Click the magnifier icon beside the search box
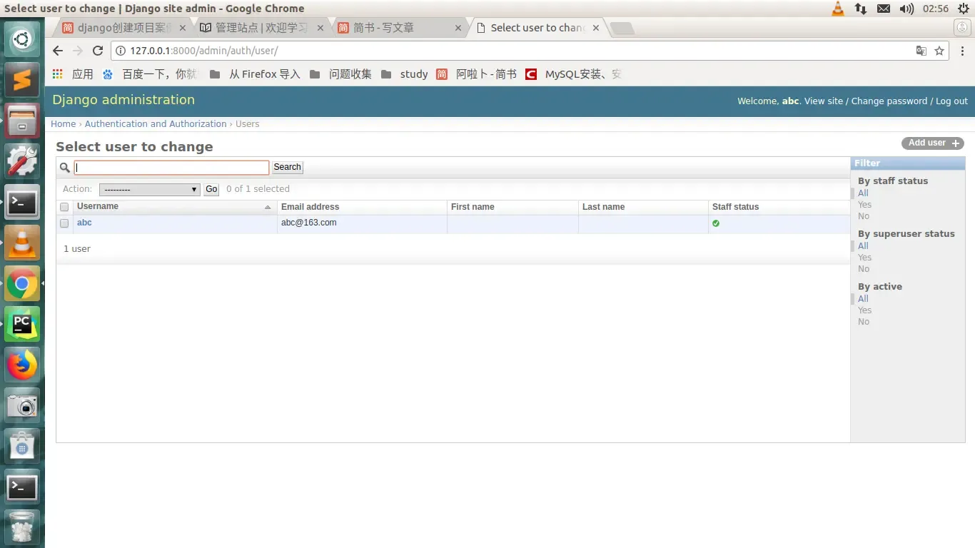 [x=65, y=167]
